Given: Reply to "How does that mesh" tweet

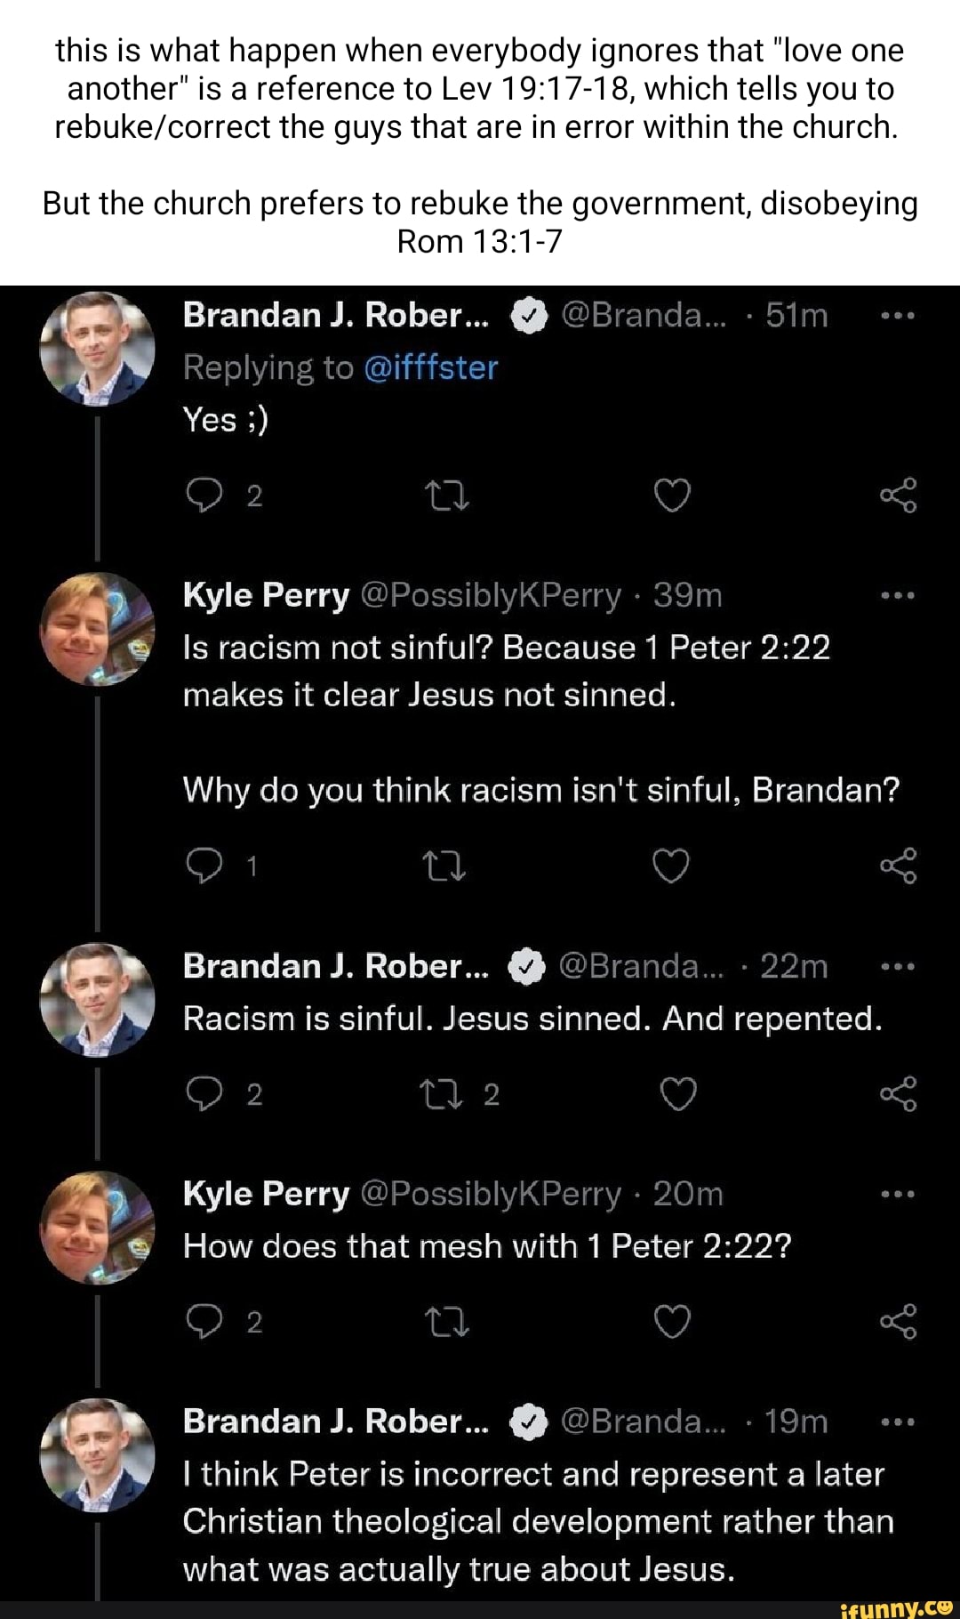Looking at the screenshot, I should click(x=204, y=1322).
